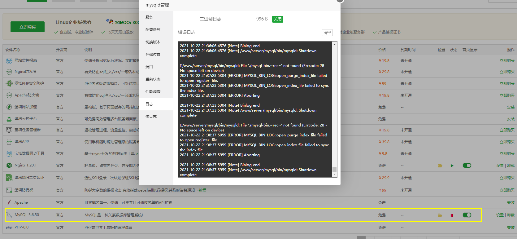Click the 网站监控报表 plugin icon
Viewport: 517px width, 239px height.
coord(9,60)
